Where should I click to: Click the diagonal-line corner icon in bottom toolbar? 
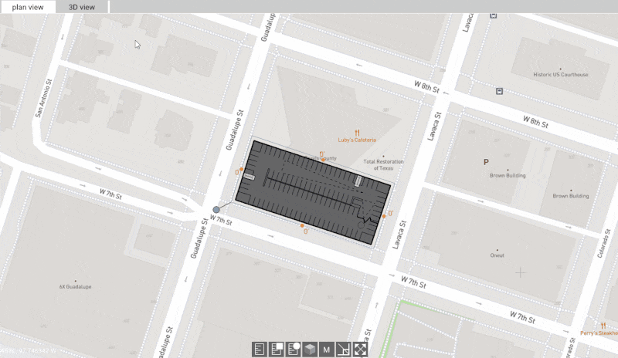(x=343, y=350)
